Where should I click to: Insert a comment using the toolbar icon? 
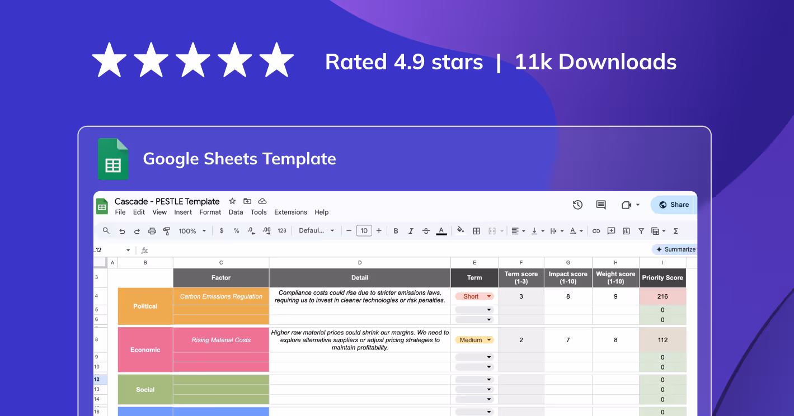pyautogui.click(x=611, y=231)
